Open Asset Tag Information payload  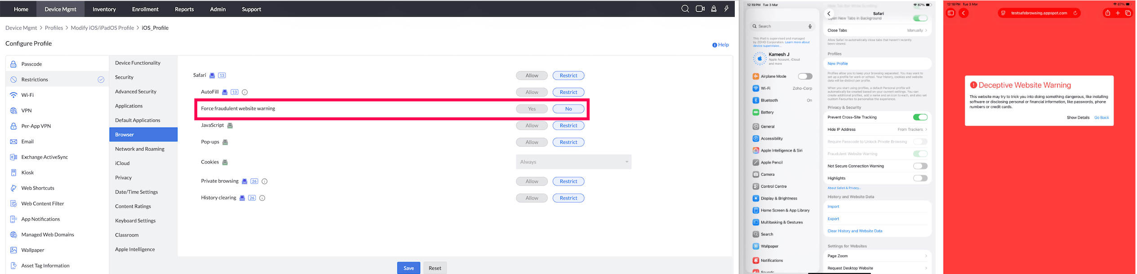tap(57, 265)
